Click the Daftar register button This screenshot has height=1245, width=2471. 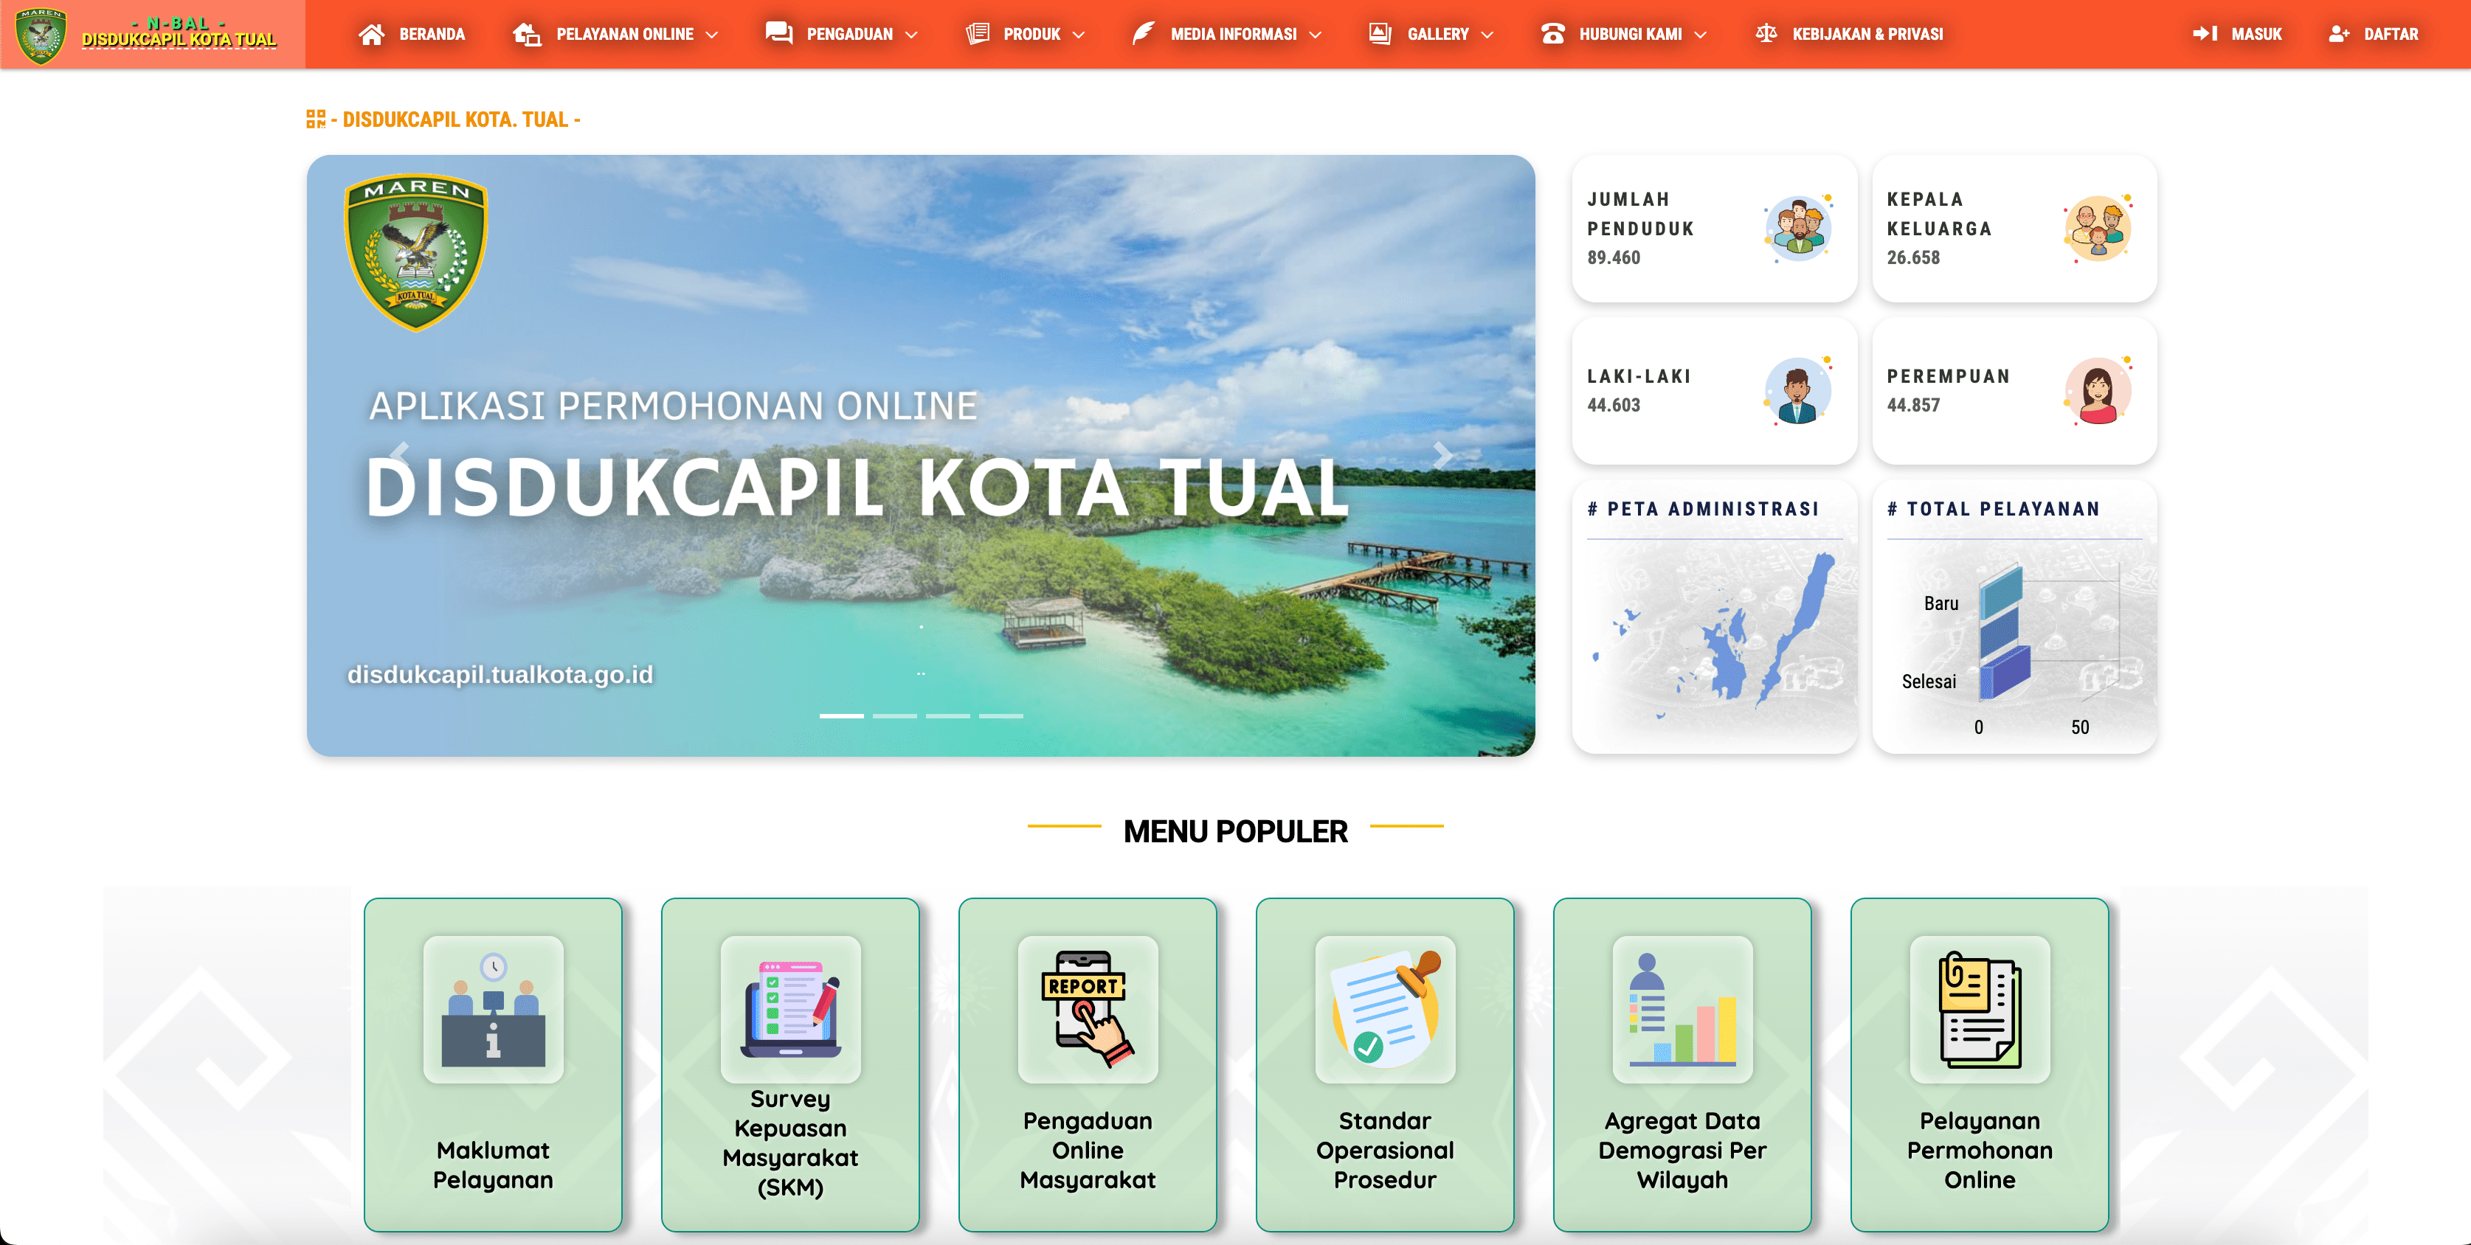click(x=2374, y=35)
